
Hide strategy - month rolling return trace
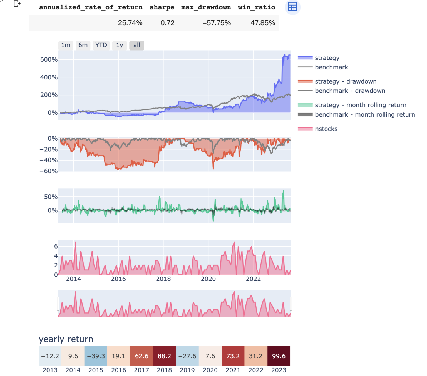coord(360,105)
